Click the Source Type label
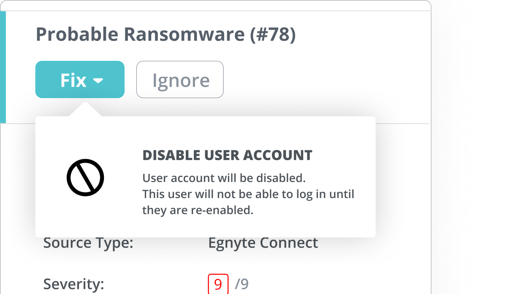Image resolution: width=527 pixels, height=294 pixels. tap(88, 243)
